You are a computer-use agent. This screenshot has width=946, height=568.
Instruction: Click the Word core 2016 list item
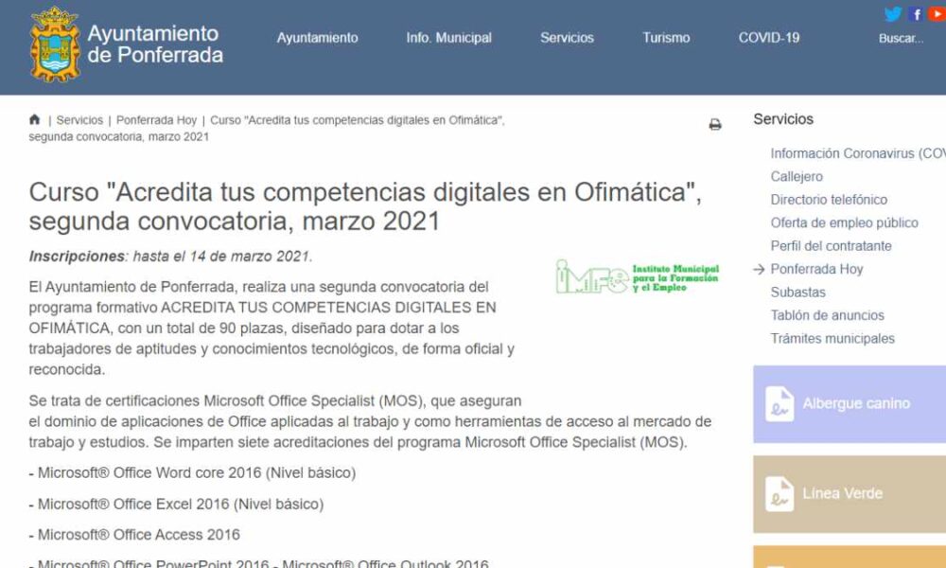[192, 472]
